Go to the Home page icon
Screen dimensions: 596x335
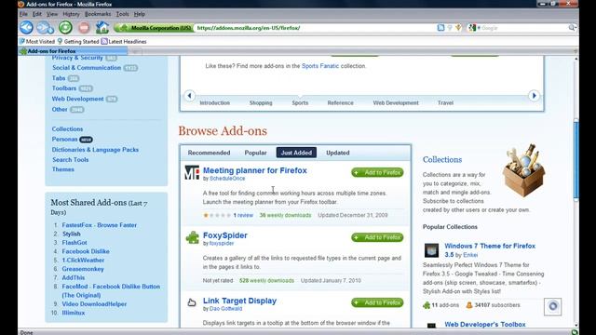102,28
